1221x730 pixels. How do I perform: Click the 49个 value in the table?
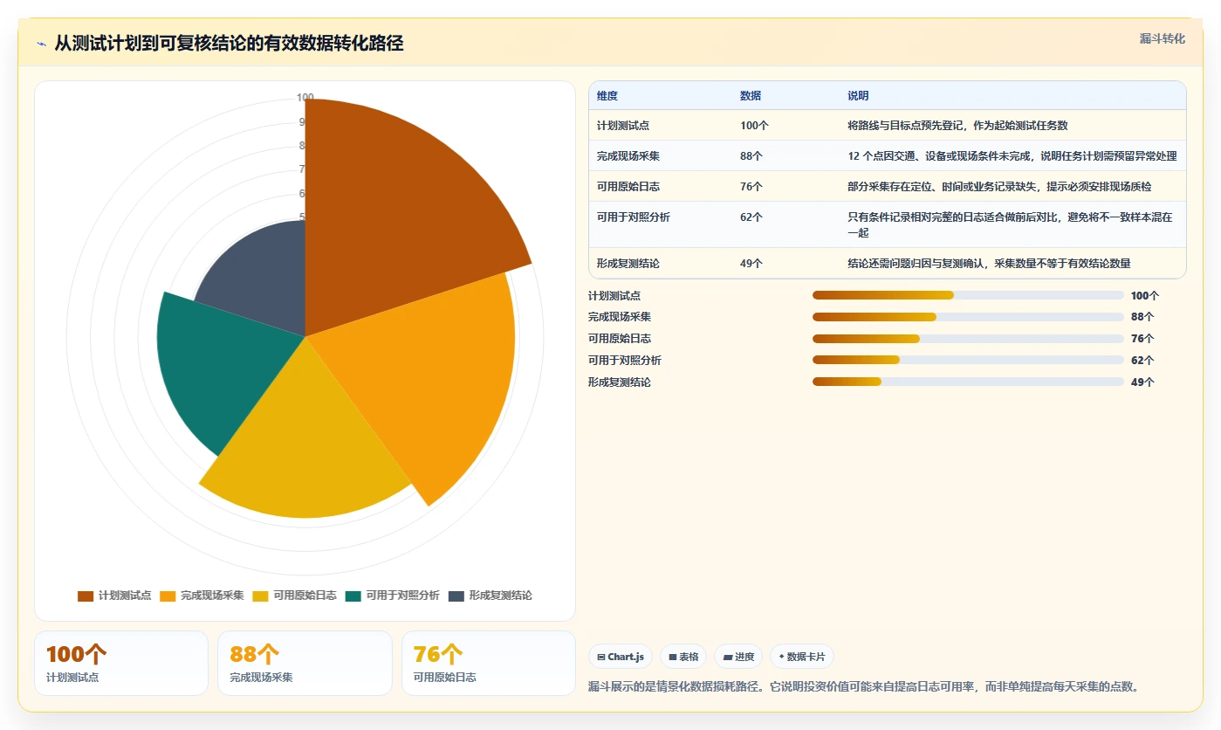751,263
